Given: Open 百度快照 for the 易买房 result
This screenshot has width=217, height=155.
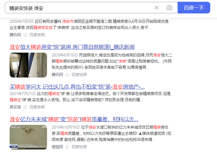Looking at the screenshot, I should pyautogui.click(x=37, y=107).
